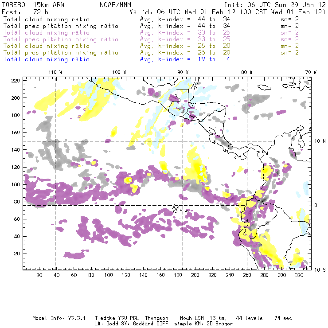Click blue "Avg. k-index = 19 to 4" text
This screenshot has width=328, height=328.
point(185,59)
